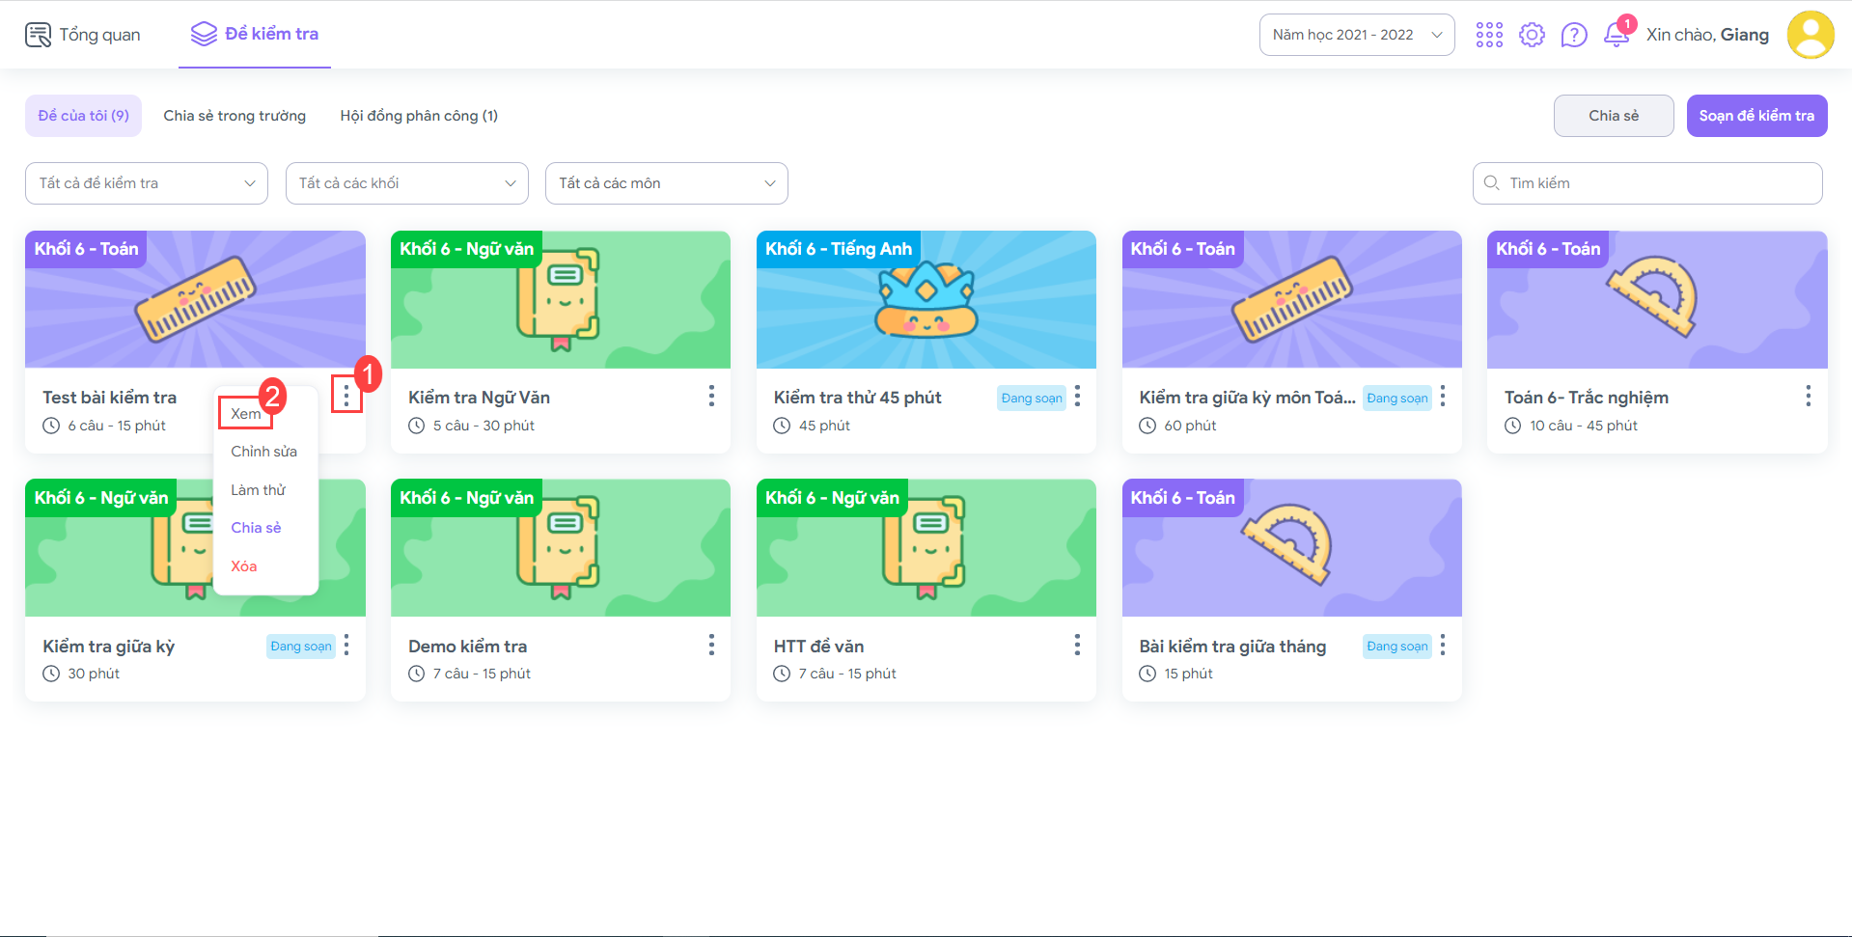The image size is (1852, 937).
Task: Click Đang soạn badge on Bài kiểm tra giữa tháng
Action: (x=1396, y=646)
